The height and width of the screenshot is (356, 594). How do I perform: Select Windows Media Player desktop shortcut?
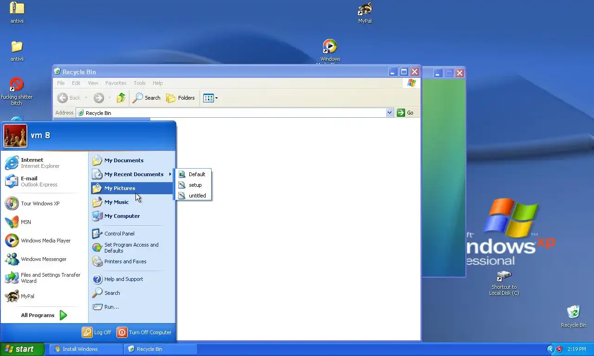330,51
